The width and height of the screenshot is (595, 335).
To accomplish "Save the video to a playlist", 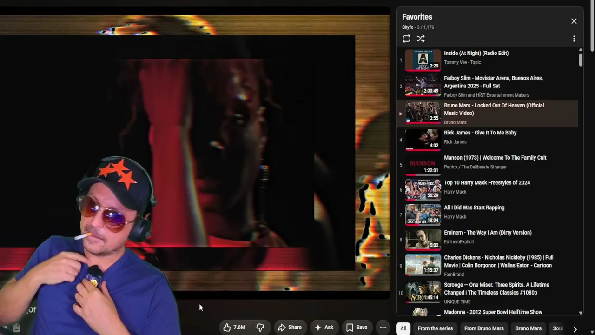I will [357, 328].
